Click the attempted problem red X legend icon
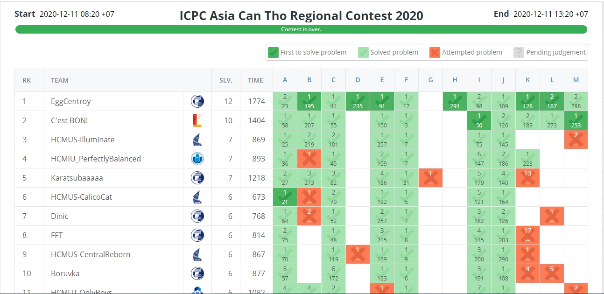The image size is (604, 294). 435,52
